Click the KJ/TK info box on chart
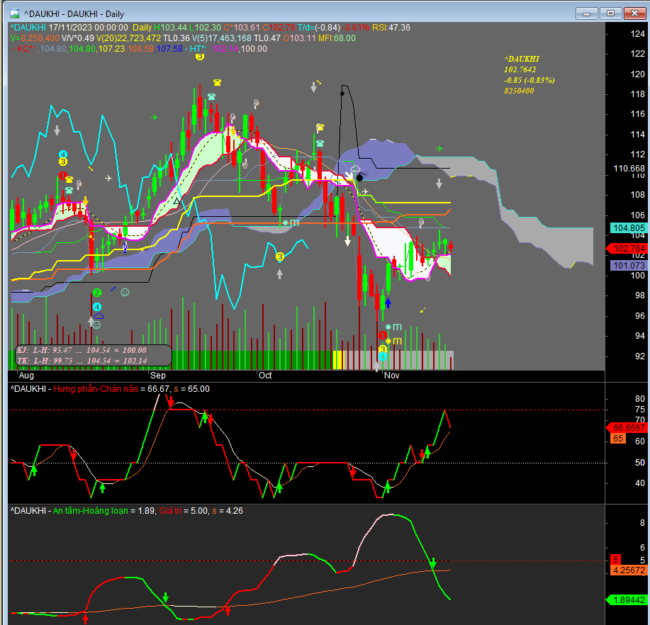Image resolution: width=650 pixels, height=625 pixels. point(93,355)
